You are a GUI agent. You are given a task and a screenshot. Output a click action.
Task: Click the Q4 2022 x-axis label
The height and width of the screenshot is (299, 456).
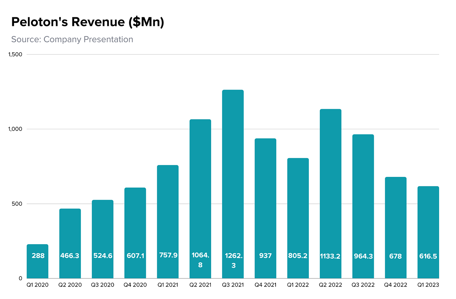[x=396, y=285]
